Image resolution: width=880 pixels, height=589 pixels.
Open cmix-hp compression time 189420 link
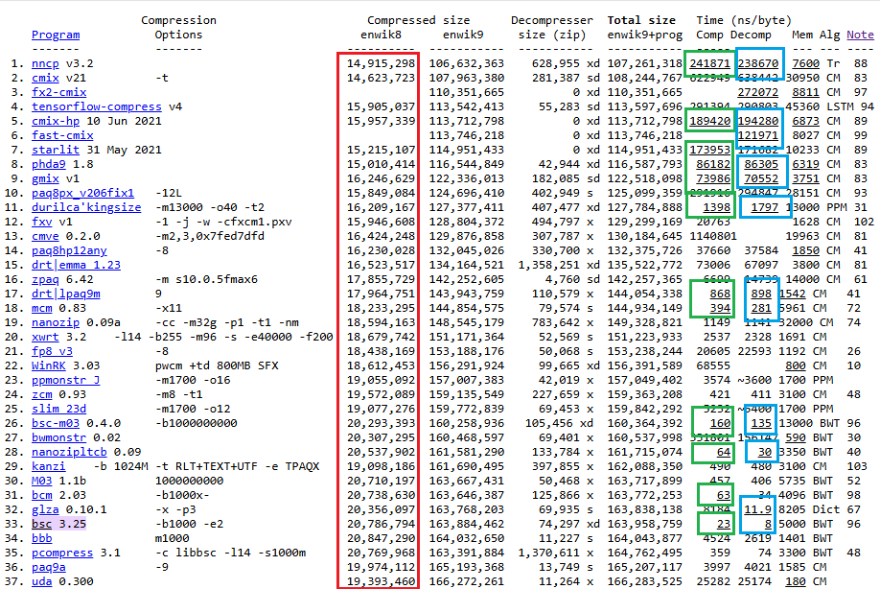pyautogui.click(x=710, y=121)
